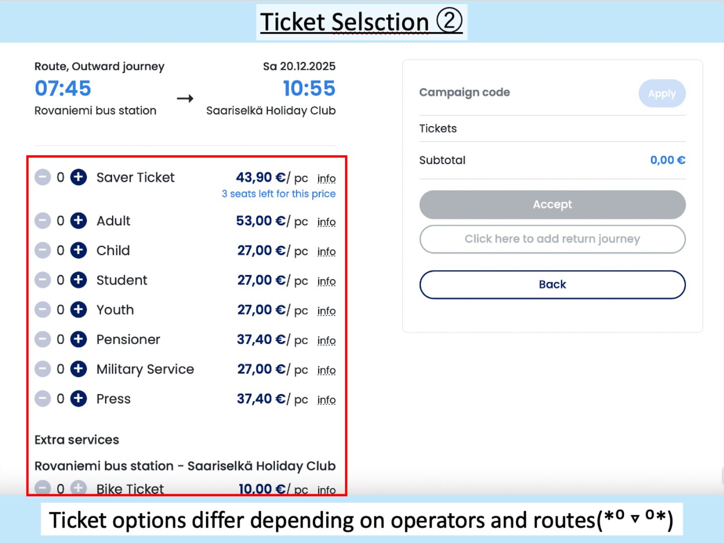View info about Student ticket
724x543 pixels.
click(326, 281)
